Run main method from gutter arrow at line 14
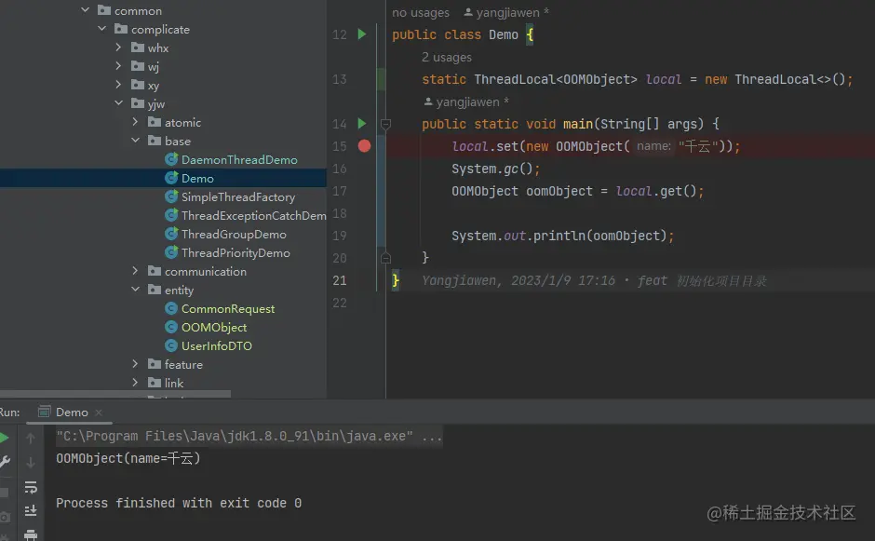875x541 pixels. (361, 124)
